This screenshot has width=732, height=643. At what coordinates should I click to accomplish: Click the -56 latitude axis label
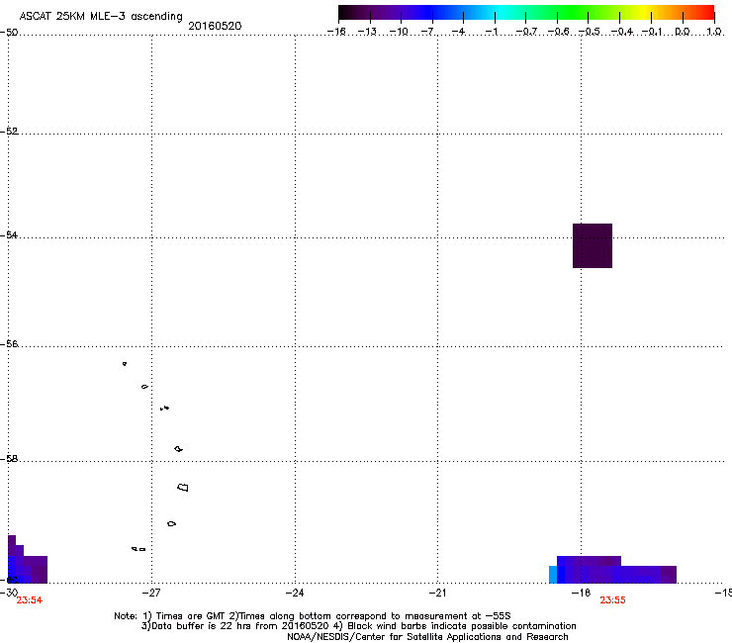tap(9, 344)
